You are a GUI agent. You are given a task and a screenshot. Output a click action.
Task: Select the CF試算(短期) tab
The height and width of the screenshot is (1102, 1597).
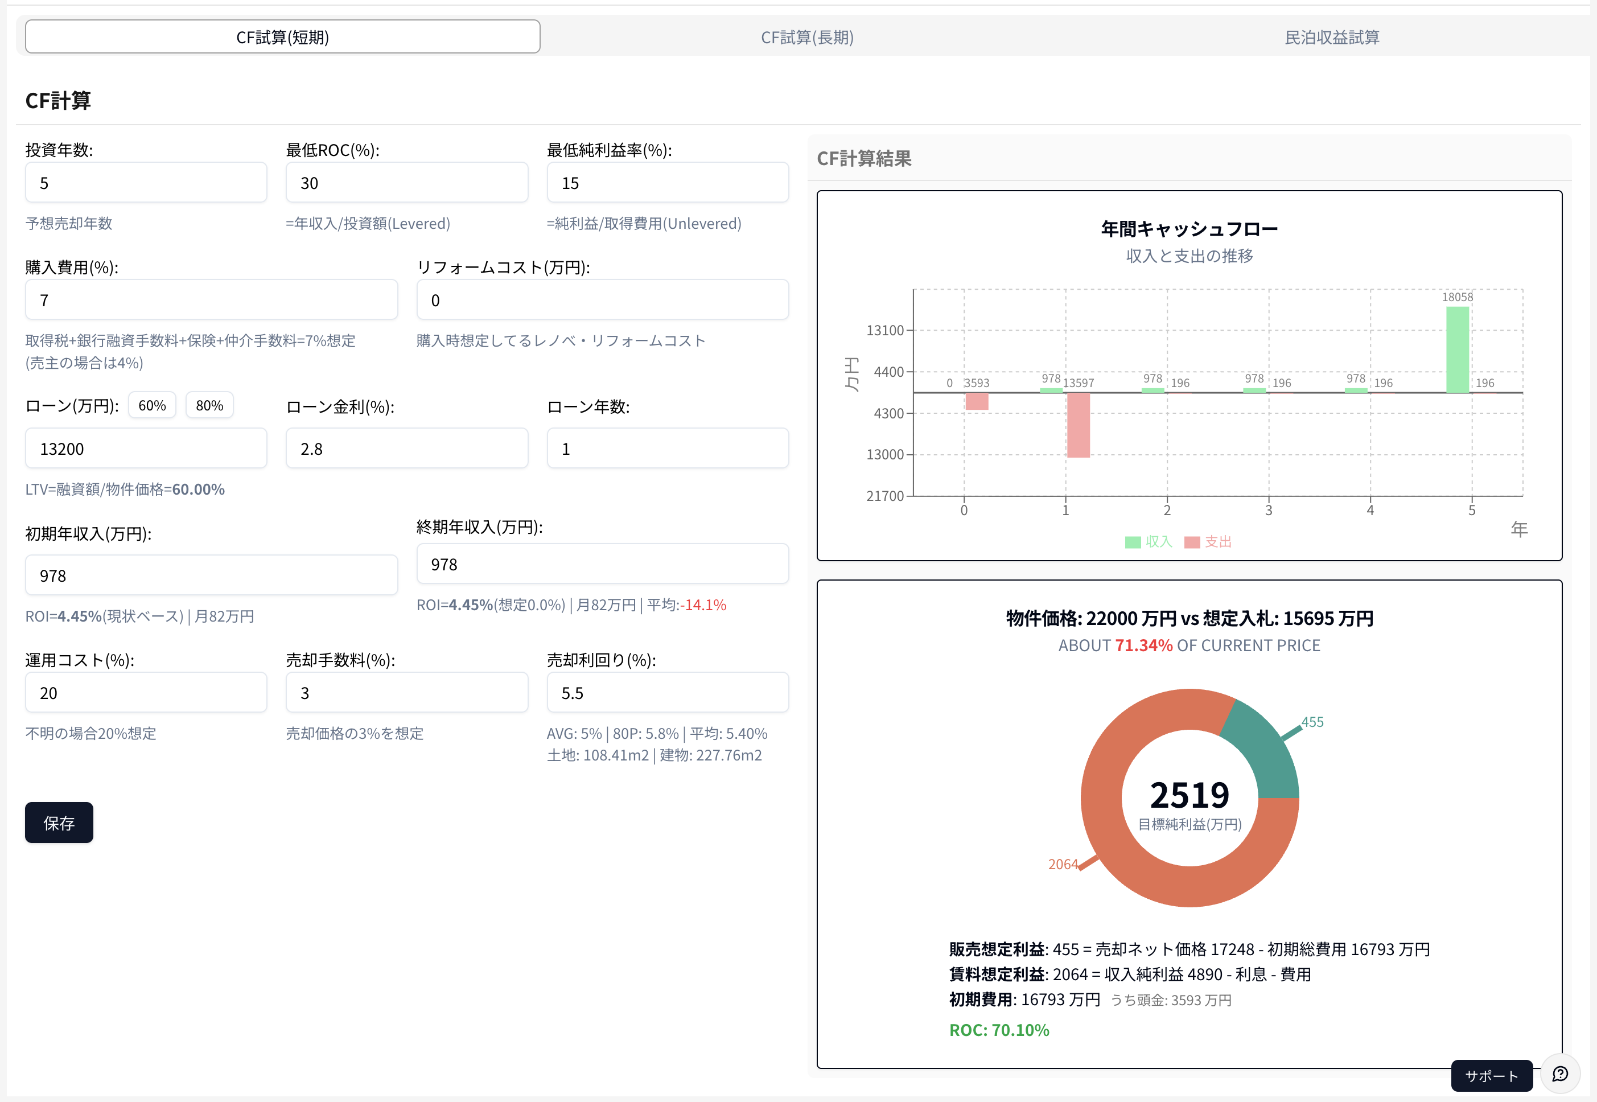click(282, 38)
